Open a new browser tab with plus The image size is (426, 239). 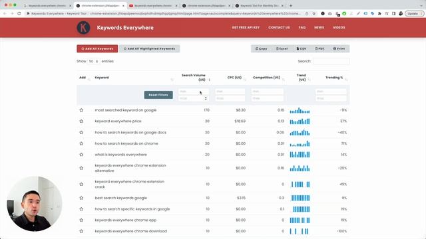tap(291, 5)
